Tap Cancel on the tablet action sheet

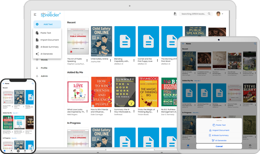[x=219, y=146]
